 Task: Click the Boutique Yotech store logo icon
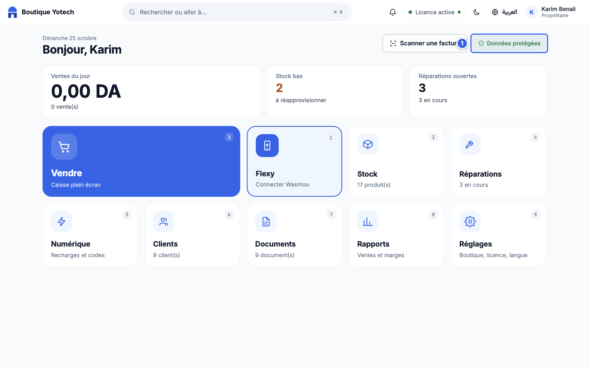tap(13, 12)
